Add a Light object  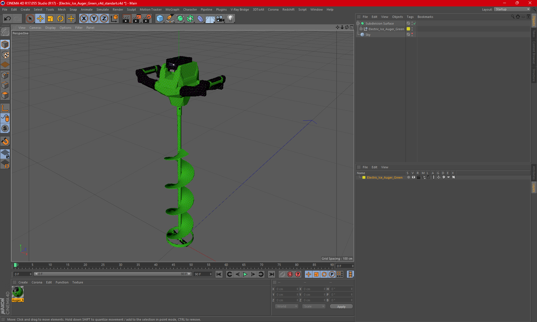coord(230,19)
